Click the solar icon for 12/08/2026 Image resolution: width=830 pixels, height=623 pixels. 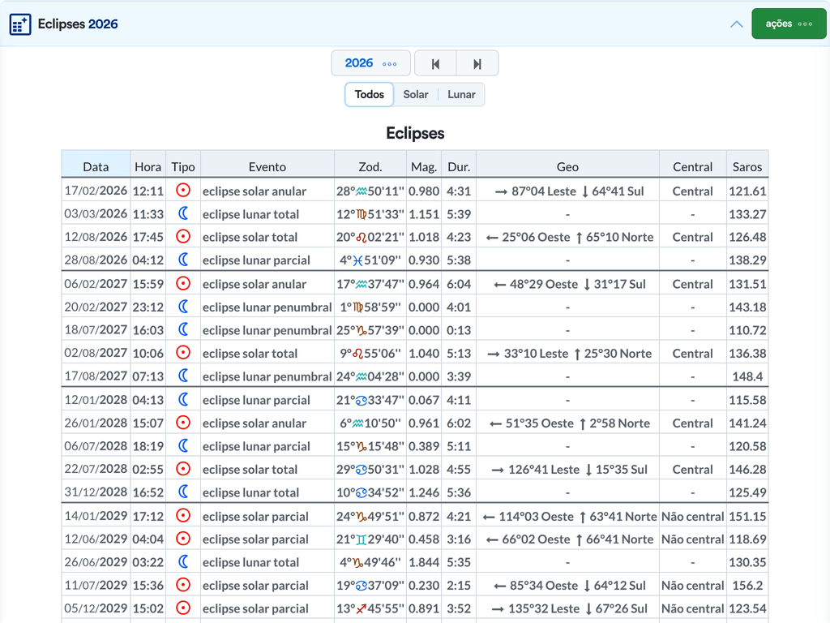[183, 236]
